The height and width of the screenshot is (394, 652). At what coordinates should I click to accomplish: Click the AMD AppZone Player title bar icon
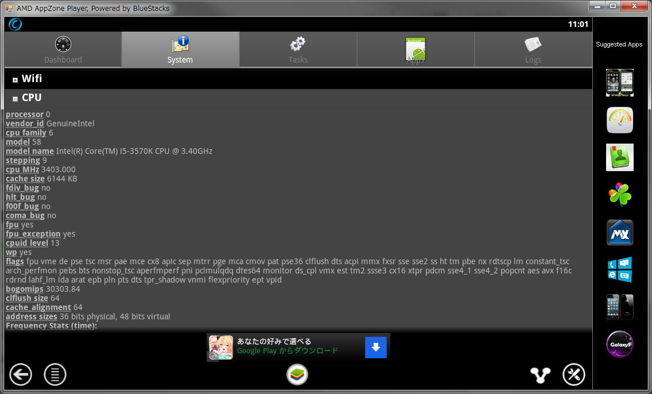click(9, 8)
